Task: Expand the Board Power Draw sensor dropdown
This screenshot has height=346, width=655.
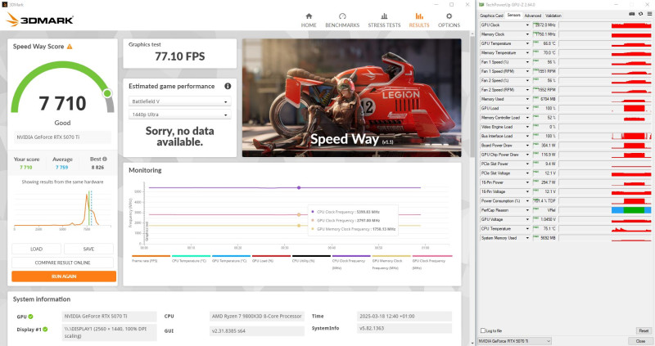Action: (527, 146)
